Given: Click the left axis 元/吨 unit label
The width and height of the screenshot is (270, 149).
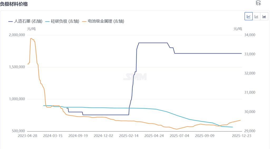Looking at the screenshot, I should coord(31,29).
